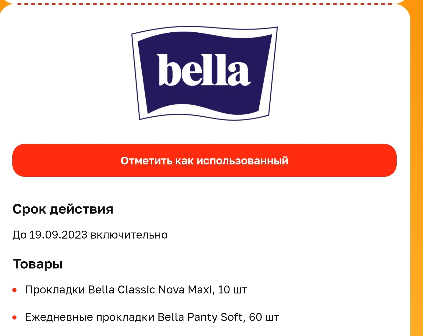Click the red bullet before Panty Soft item

point(15,318)
